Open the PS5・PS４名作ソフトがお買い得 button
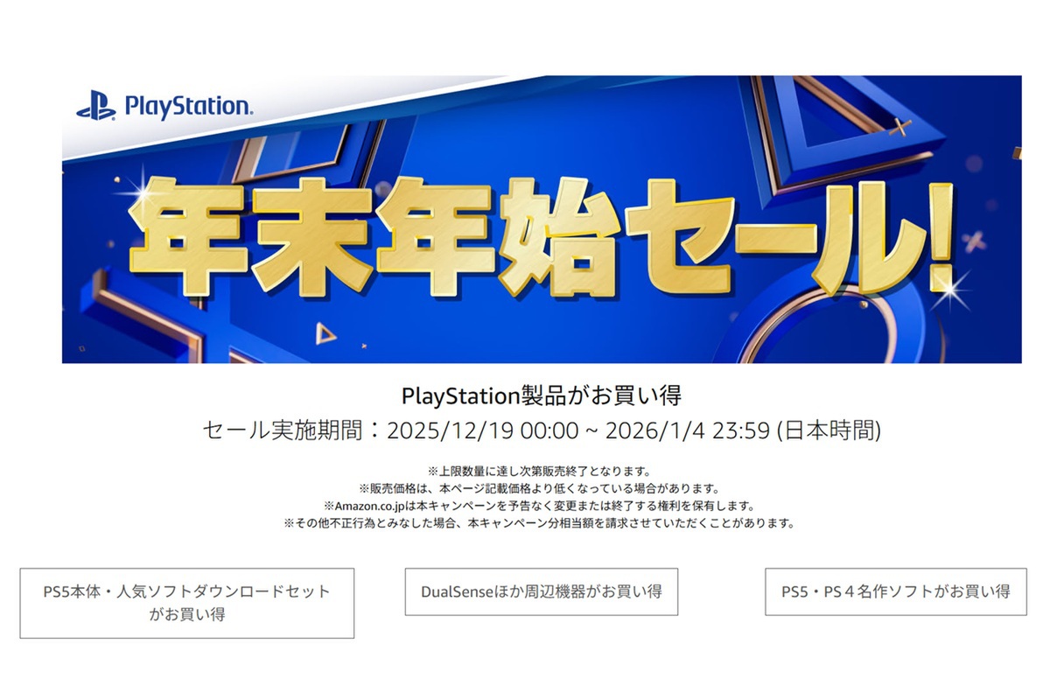Viewport: 1050px width, 700px height. click(x=897, y=591)
